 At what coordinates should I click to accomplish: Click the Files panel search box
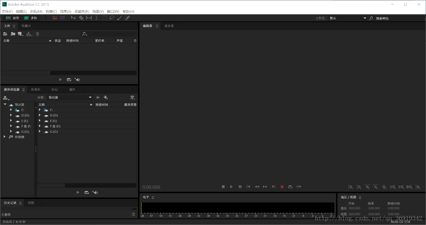point(109,34)
